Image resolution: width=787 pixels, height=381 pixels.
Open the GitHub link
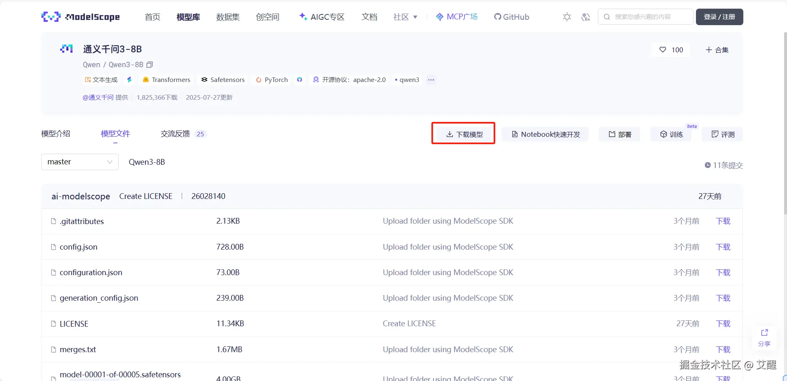pos(512,17)
